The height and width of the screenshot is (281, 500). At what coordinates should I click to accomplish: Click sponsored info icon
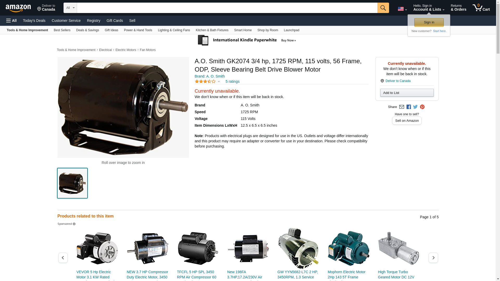pyautogui.click(x=74, y=224)
